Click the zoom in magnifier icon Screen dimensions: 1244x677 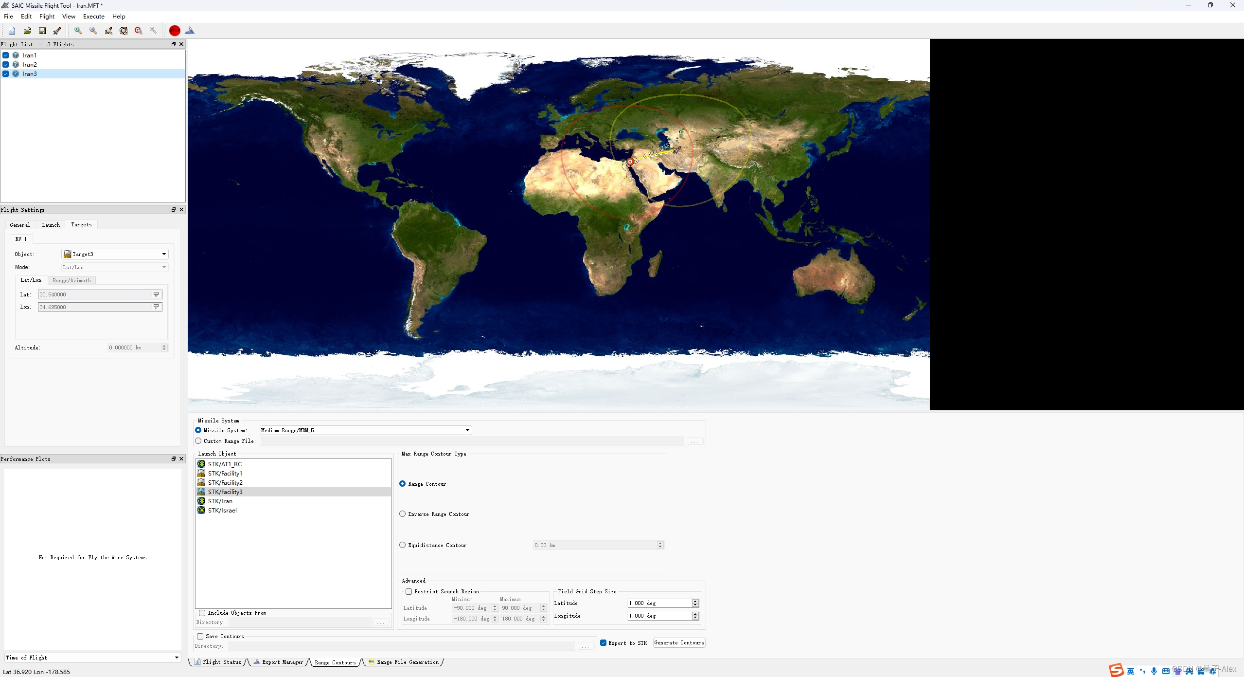tap(78, 31)
